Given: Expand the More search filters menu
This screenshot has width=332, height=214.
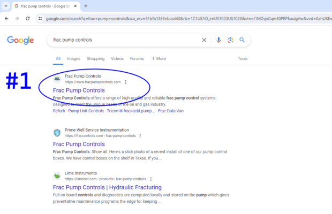Looking at the screenshot, I should [x=159, y=59].
